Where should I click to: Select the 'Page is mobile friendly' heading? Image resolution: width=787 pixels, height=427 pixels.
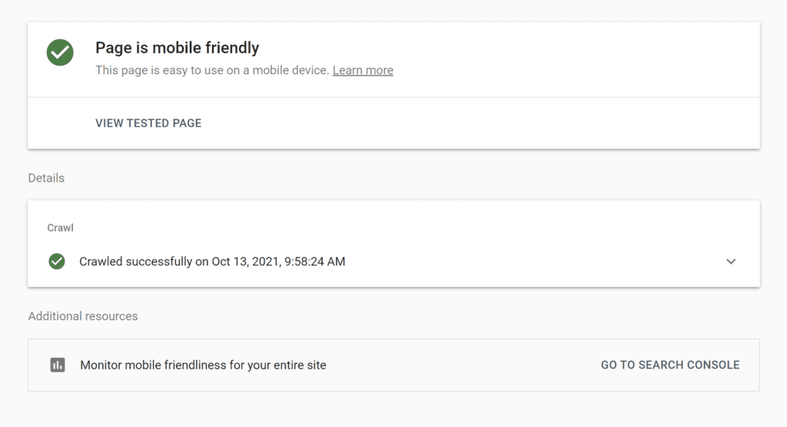[178, 48]
